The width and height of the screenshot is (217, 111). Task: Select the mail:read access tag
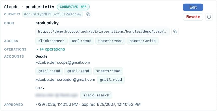point(81,41)
